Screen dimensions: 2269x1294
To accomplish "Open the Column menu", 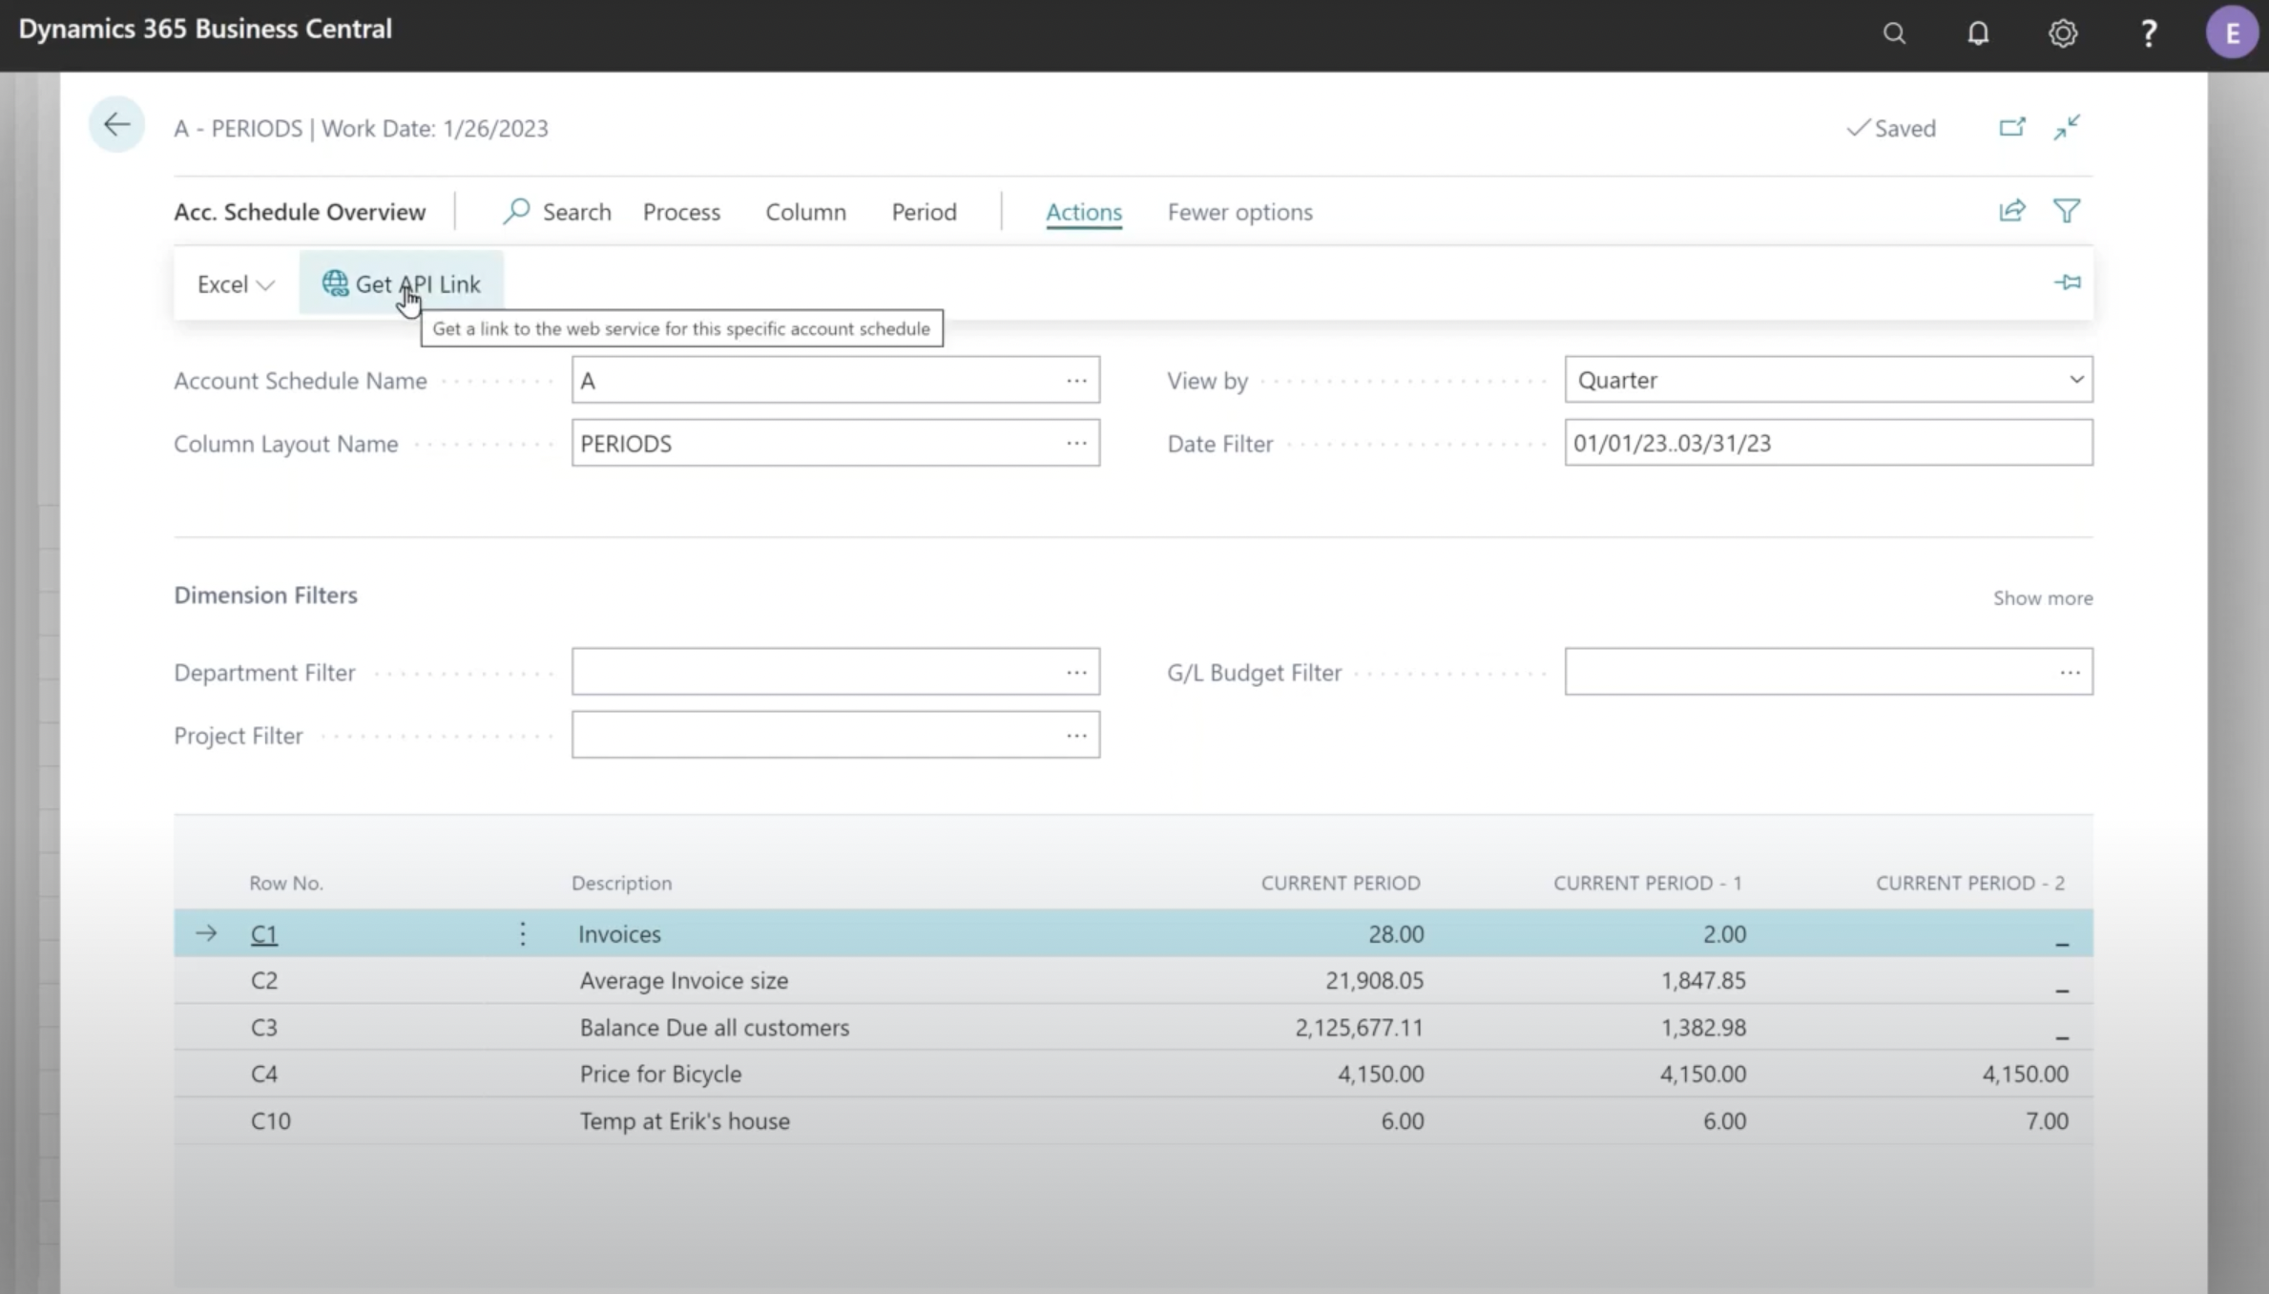I will coord(805,212).
